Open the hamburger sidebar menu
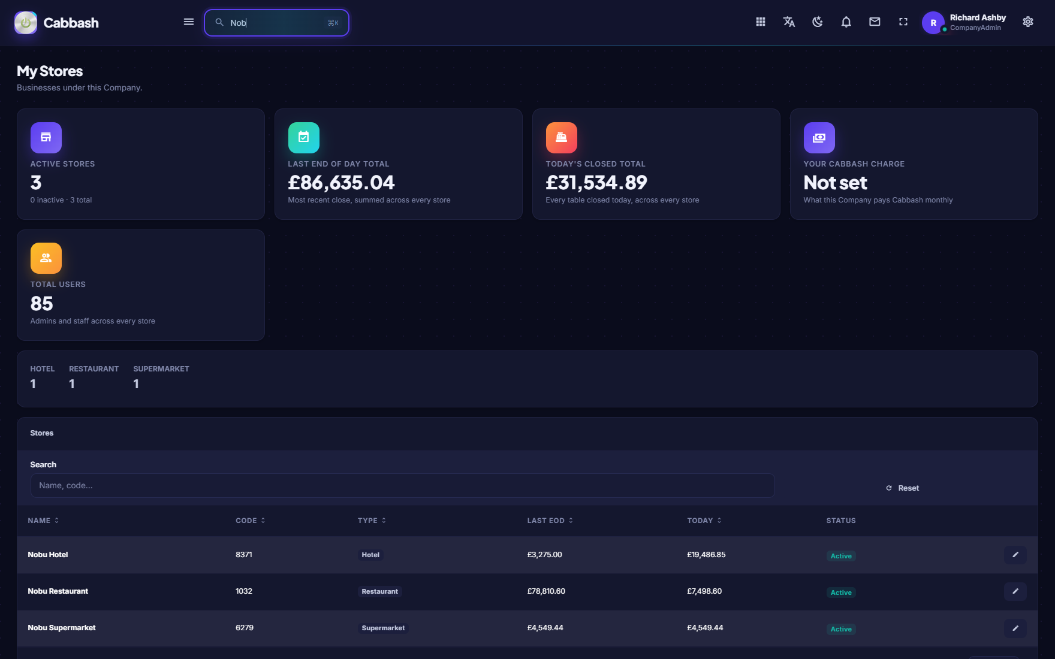Viewport: 1055px width, 659px height. tap(188, 22)
